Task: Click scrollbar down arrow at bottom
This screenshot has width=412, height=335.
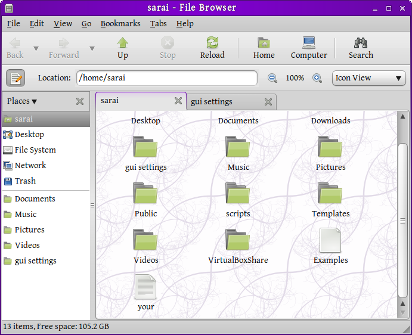Action: 402,313
